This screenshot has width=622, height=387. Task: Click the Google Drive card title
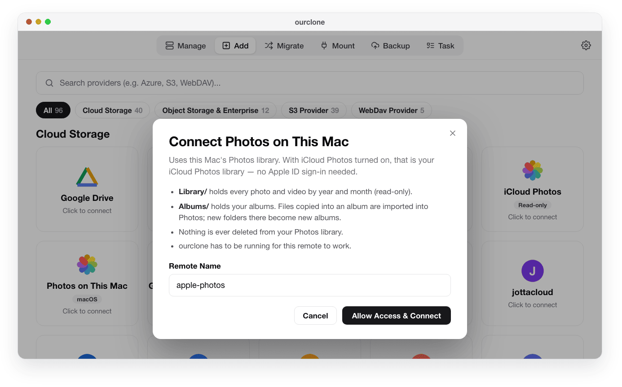coord(87,198)
